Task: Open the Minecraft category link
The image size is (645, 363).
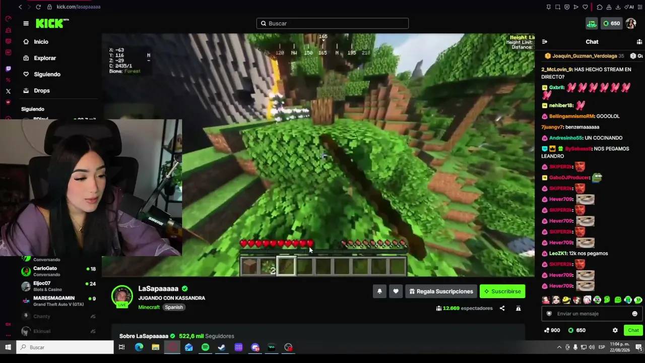Action: click(149, 307)
